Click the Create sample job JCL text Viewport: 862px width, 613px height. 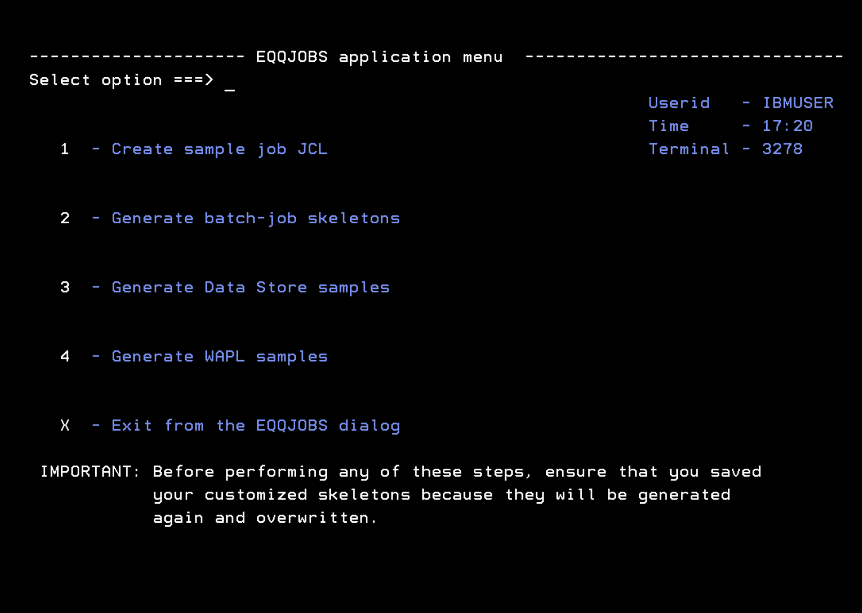click(x=220, y=149)
